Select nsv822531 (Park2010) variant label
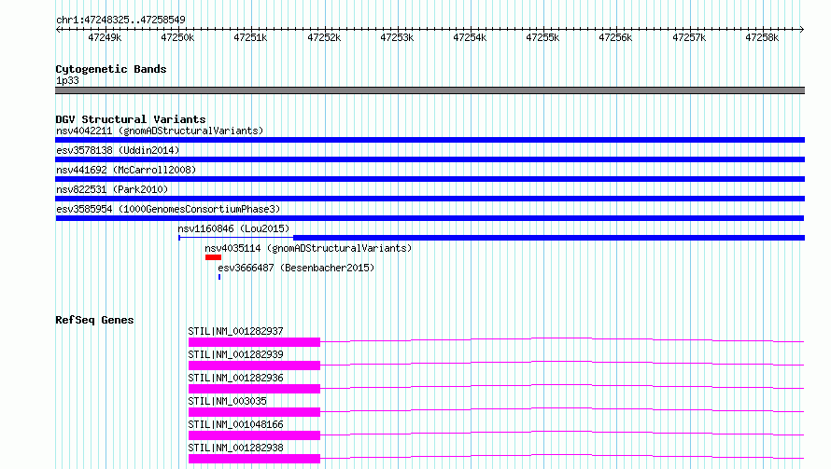831x469 pixels. pyautogui.click(x=112, y=189)
